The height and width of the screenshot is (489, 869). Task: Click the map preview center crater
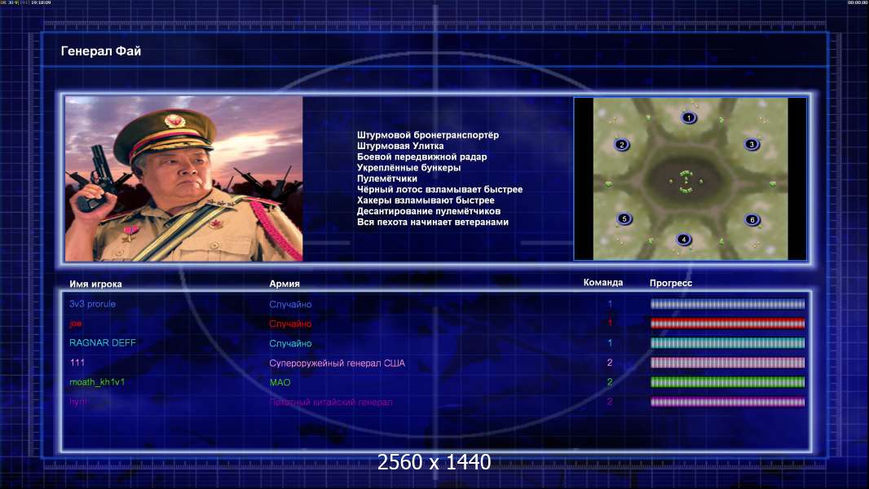(x=686, y=181)
